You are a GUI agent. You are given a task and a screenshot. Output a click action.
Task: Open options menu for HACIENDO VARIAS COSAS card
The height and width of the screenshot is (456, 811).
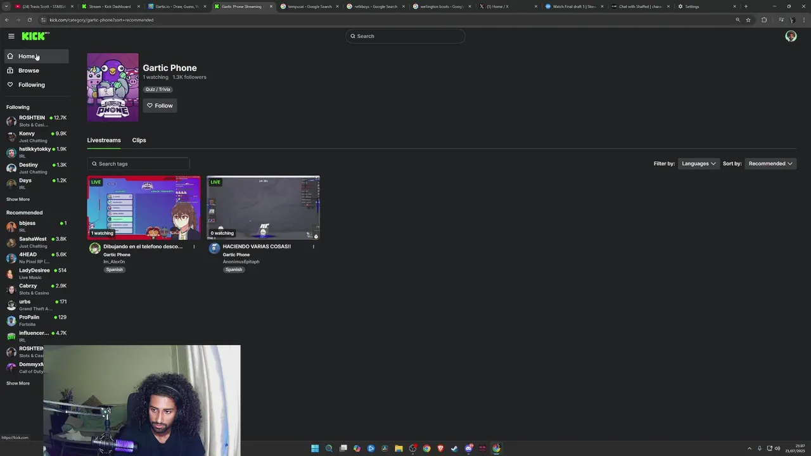pos(313,246)
